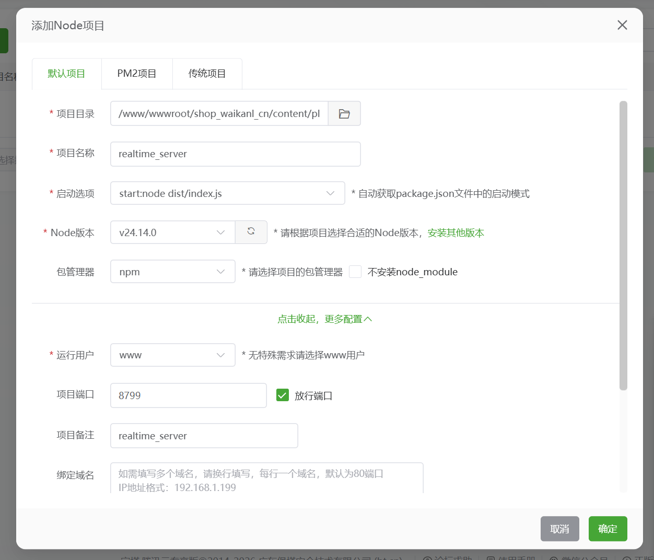This screenshot has height=560, width=654.
Task: Focus the project name input field
Action: [x=235, y=154]
